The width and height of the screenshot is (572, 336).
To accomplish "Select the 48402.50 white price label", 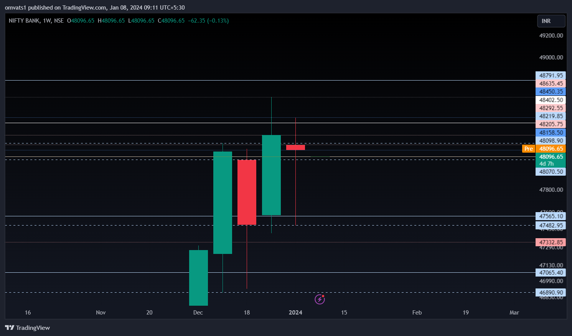I will pos(551,100).
